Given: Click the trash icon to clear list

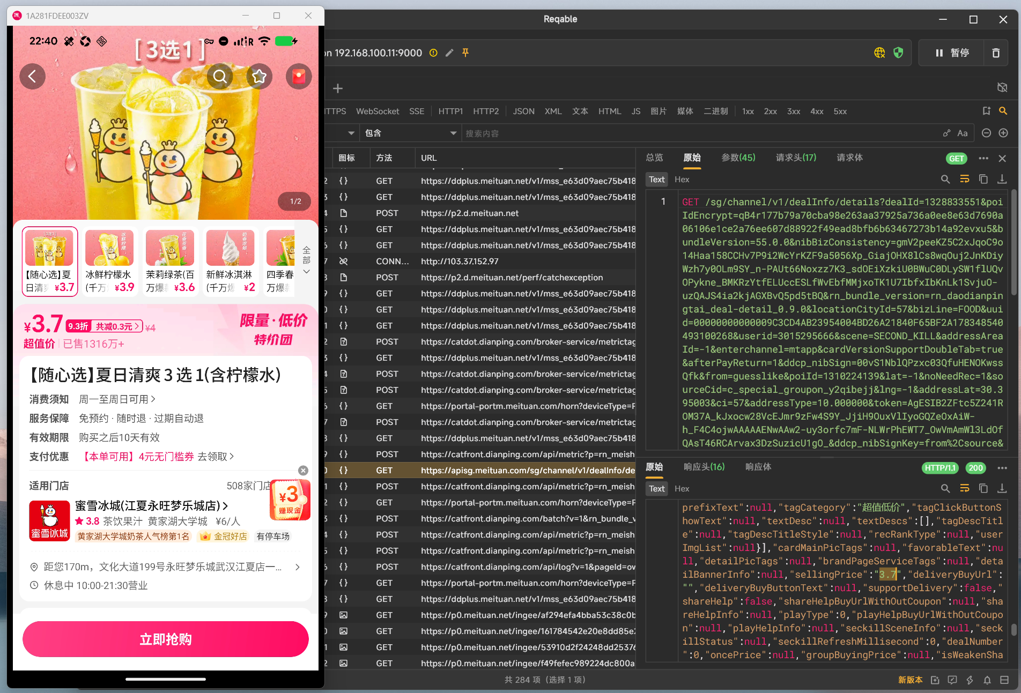Looking at the screenshot, I should (996, 53).
